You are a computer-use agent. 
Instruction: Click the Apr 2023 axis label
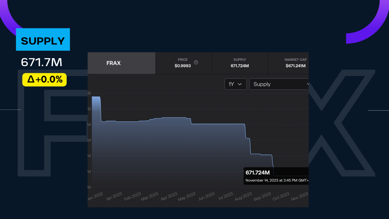tap(169, 196)
